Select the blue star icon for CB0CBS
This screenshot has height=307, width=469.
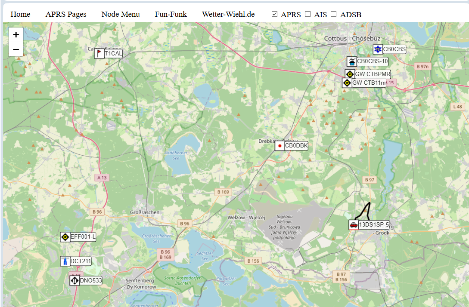pos(378,49)
